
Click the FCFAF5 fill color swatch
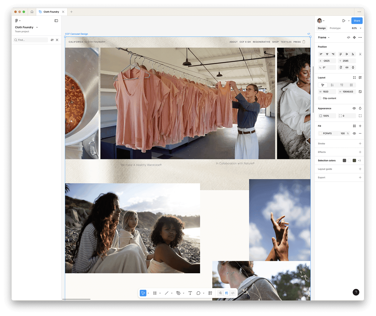tap(320, 133)
